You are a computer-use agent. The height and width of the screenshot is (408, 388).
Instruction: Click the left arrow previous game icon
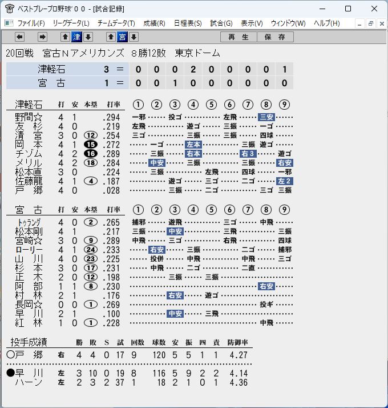tap(19, 37)
